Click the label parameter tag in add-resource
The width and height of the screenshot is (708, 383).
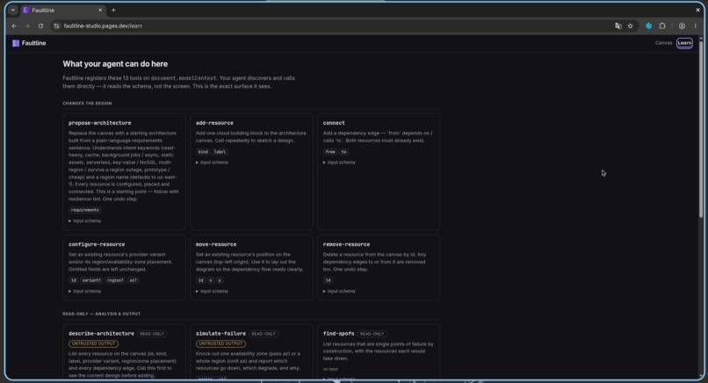click(x=220, y=152)
